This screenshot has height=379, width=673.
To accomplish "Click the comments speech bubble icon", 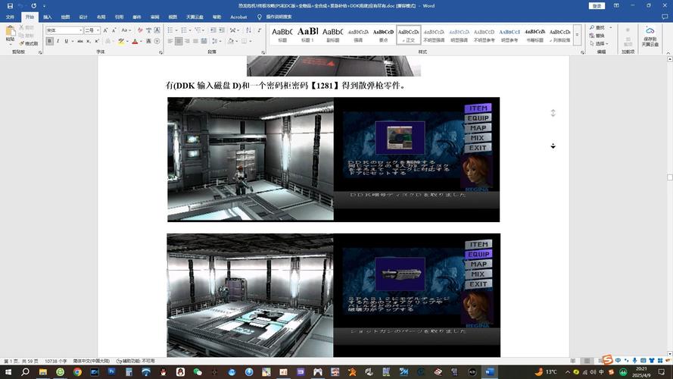I will (x=665, y=17).
